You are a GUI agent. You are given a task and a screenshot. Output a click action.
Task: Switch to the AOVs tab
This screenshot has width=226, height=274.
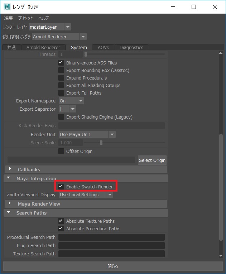pos(103,48)
